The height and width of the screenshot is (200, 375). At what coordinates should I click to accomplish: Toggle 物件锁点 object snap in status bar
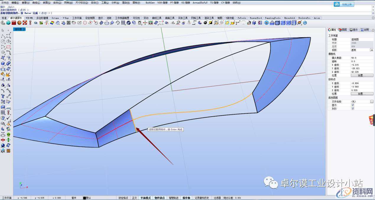click(160, 198)
